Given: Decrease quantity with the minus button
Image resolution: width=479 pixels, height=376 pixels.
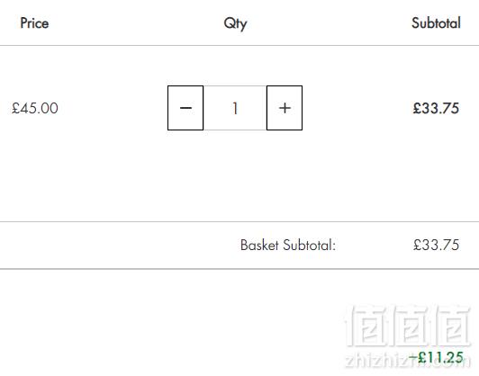Looking at the screenshot, I should click(185, 108).
